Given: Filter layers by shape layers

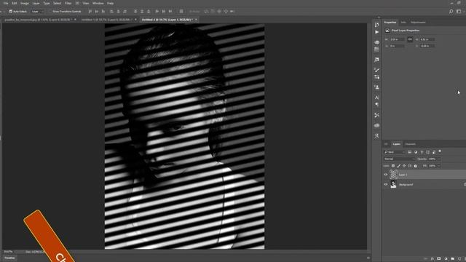Looking at the screenshot, I should point(427,152).
